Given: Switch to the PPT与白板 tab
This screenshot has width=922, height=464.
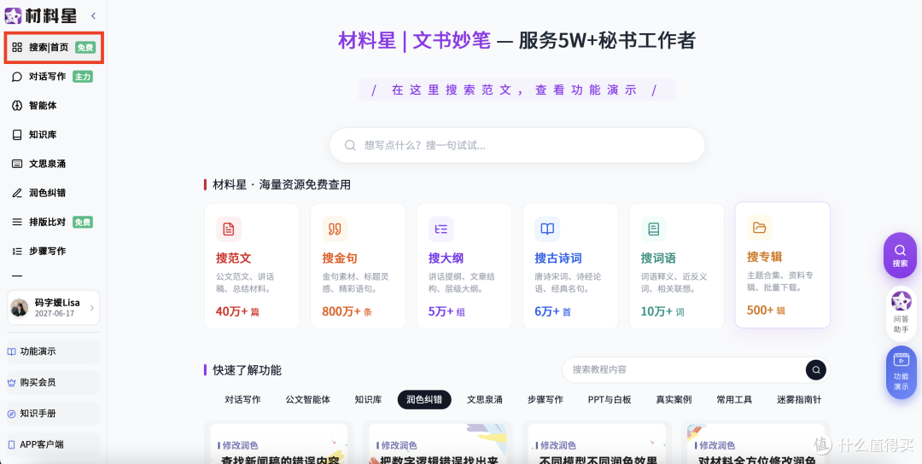Looking at the screenshot, I should tap(610, 400).
